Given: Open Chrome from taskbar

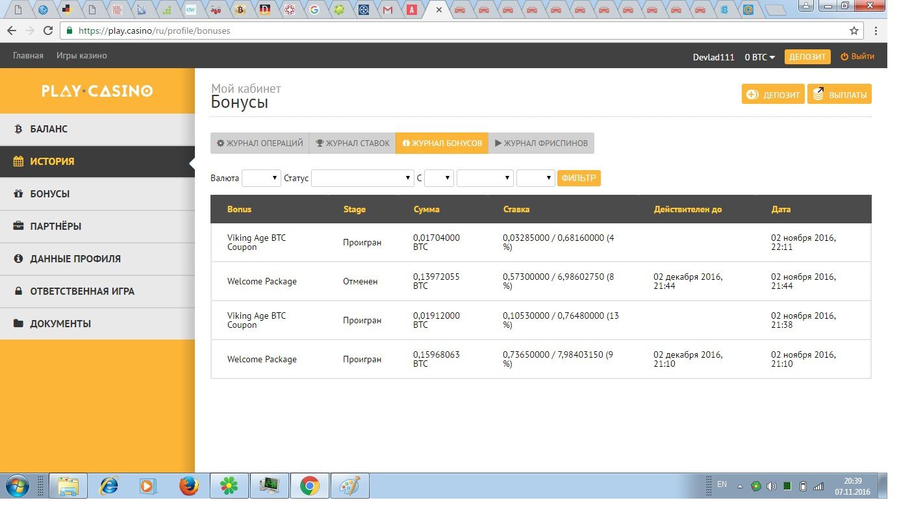Looking at the screenshot, I should pyautogui.click(x=310, y=486).
